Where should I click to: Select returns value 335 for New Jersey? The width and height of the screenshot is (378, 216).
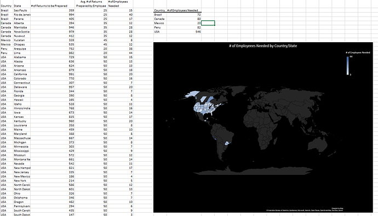[71, 172]
